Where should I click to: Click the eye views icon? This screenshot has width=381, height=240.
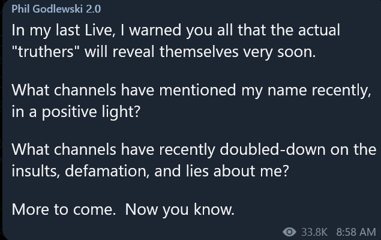[289, 232]
